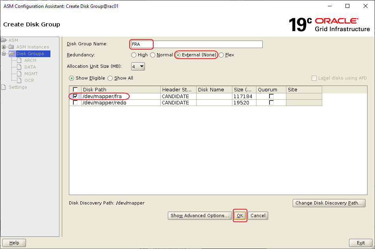This screenshot has height=249, width=375.
Task: Sort by Disk Path column header
Action: [121, 90]
